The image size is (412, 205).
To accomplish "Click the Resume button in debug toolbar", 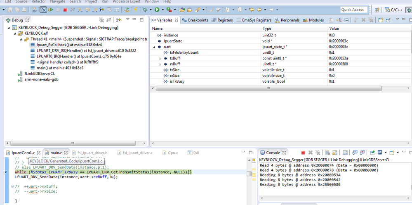I will click(51, 10).
